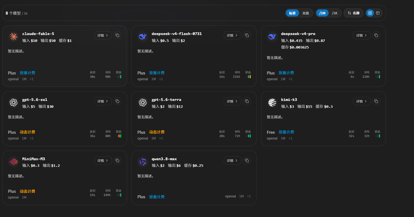Click 缓存 $0.003625 on deepseek-v4-pro
The height and width of the screenshot is (217, 414).
[295, 47]
